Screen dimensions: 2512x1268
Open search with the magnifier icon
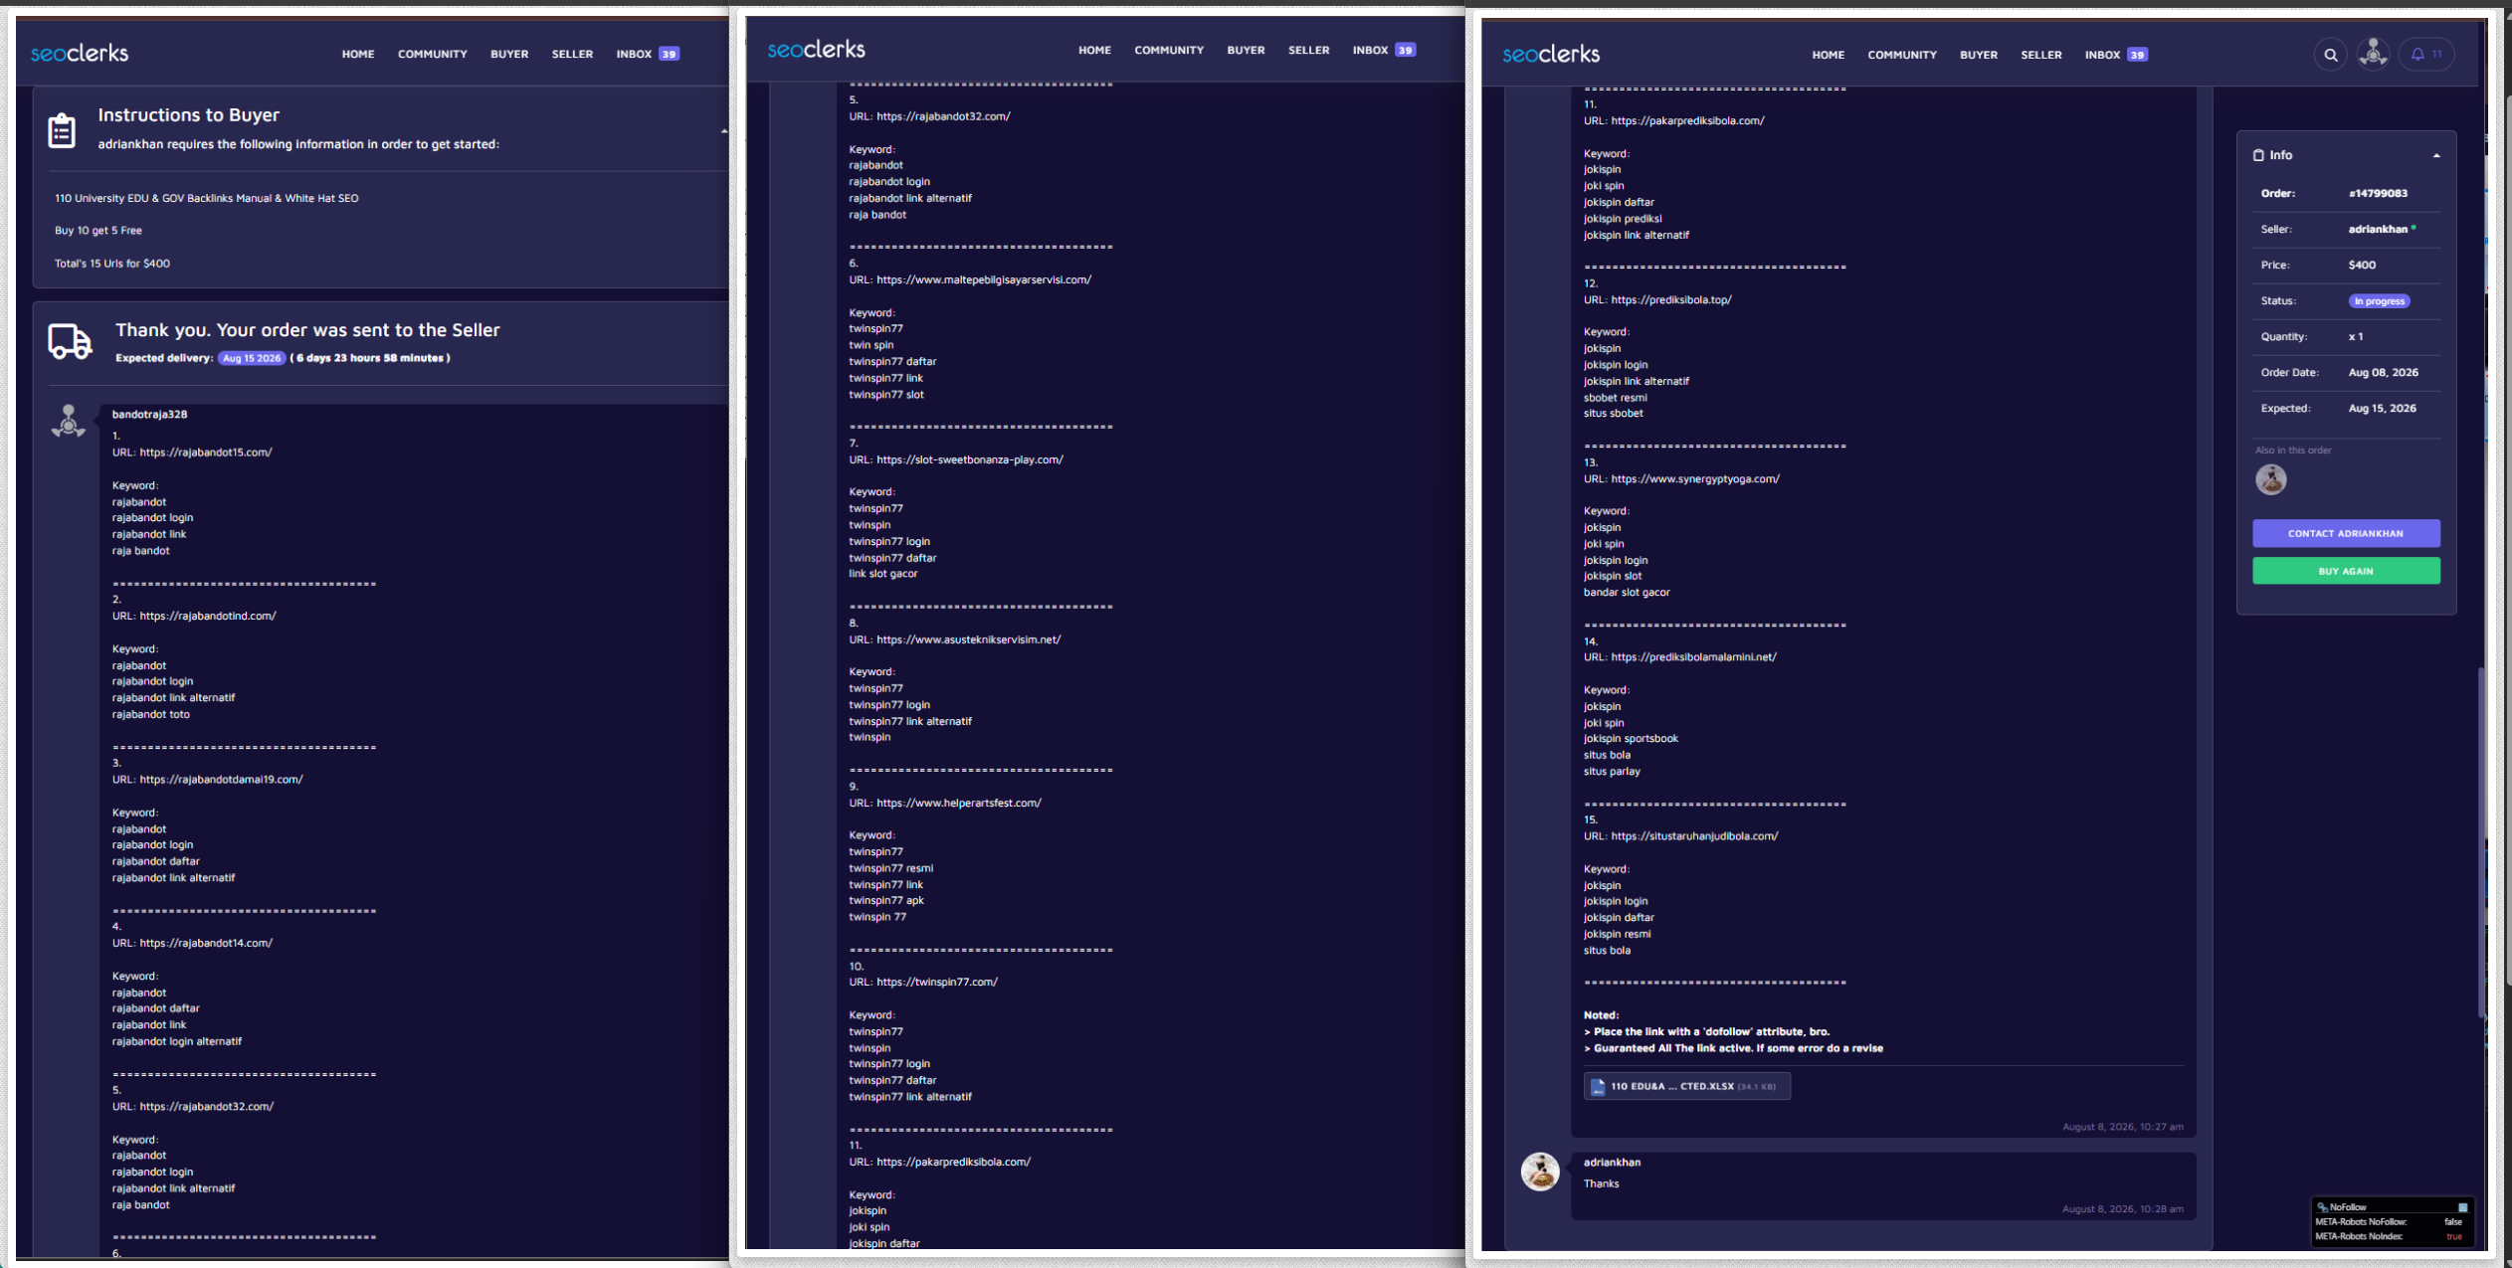(2330, 55)
